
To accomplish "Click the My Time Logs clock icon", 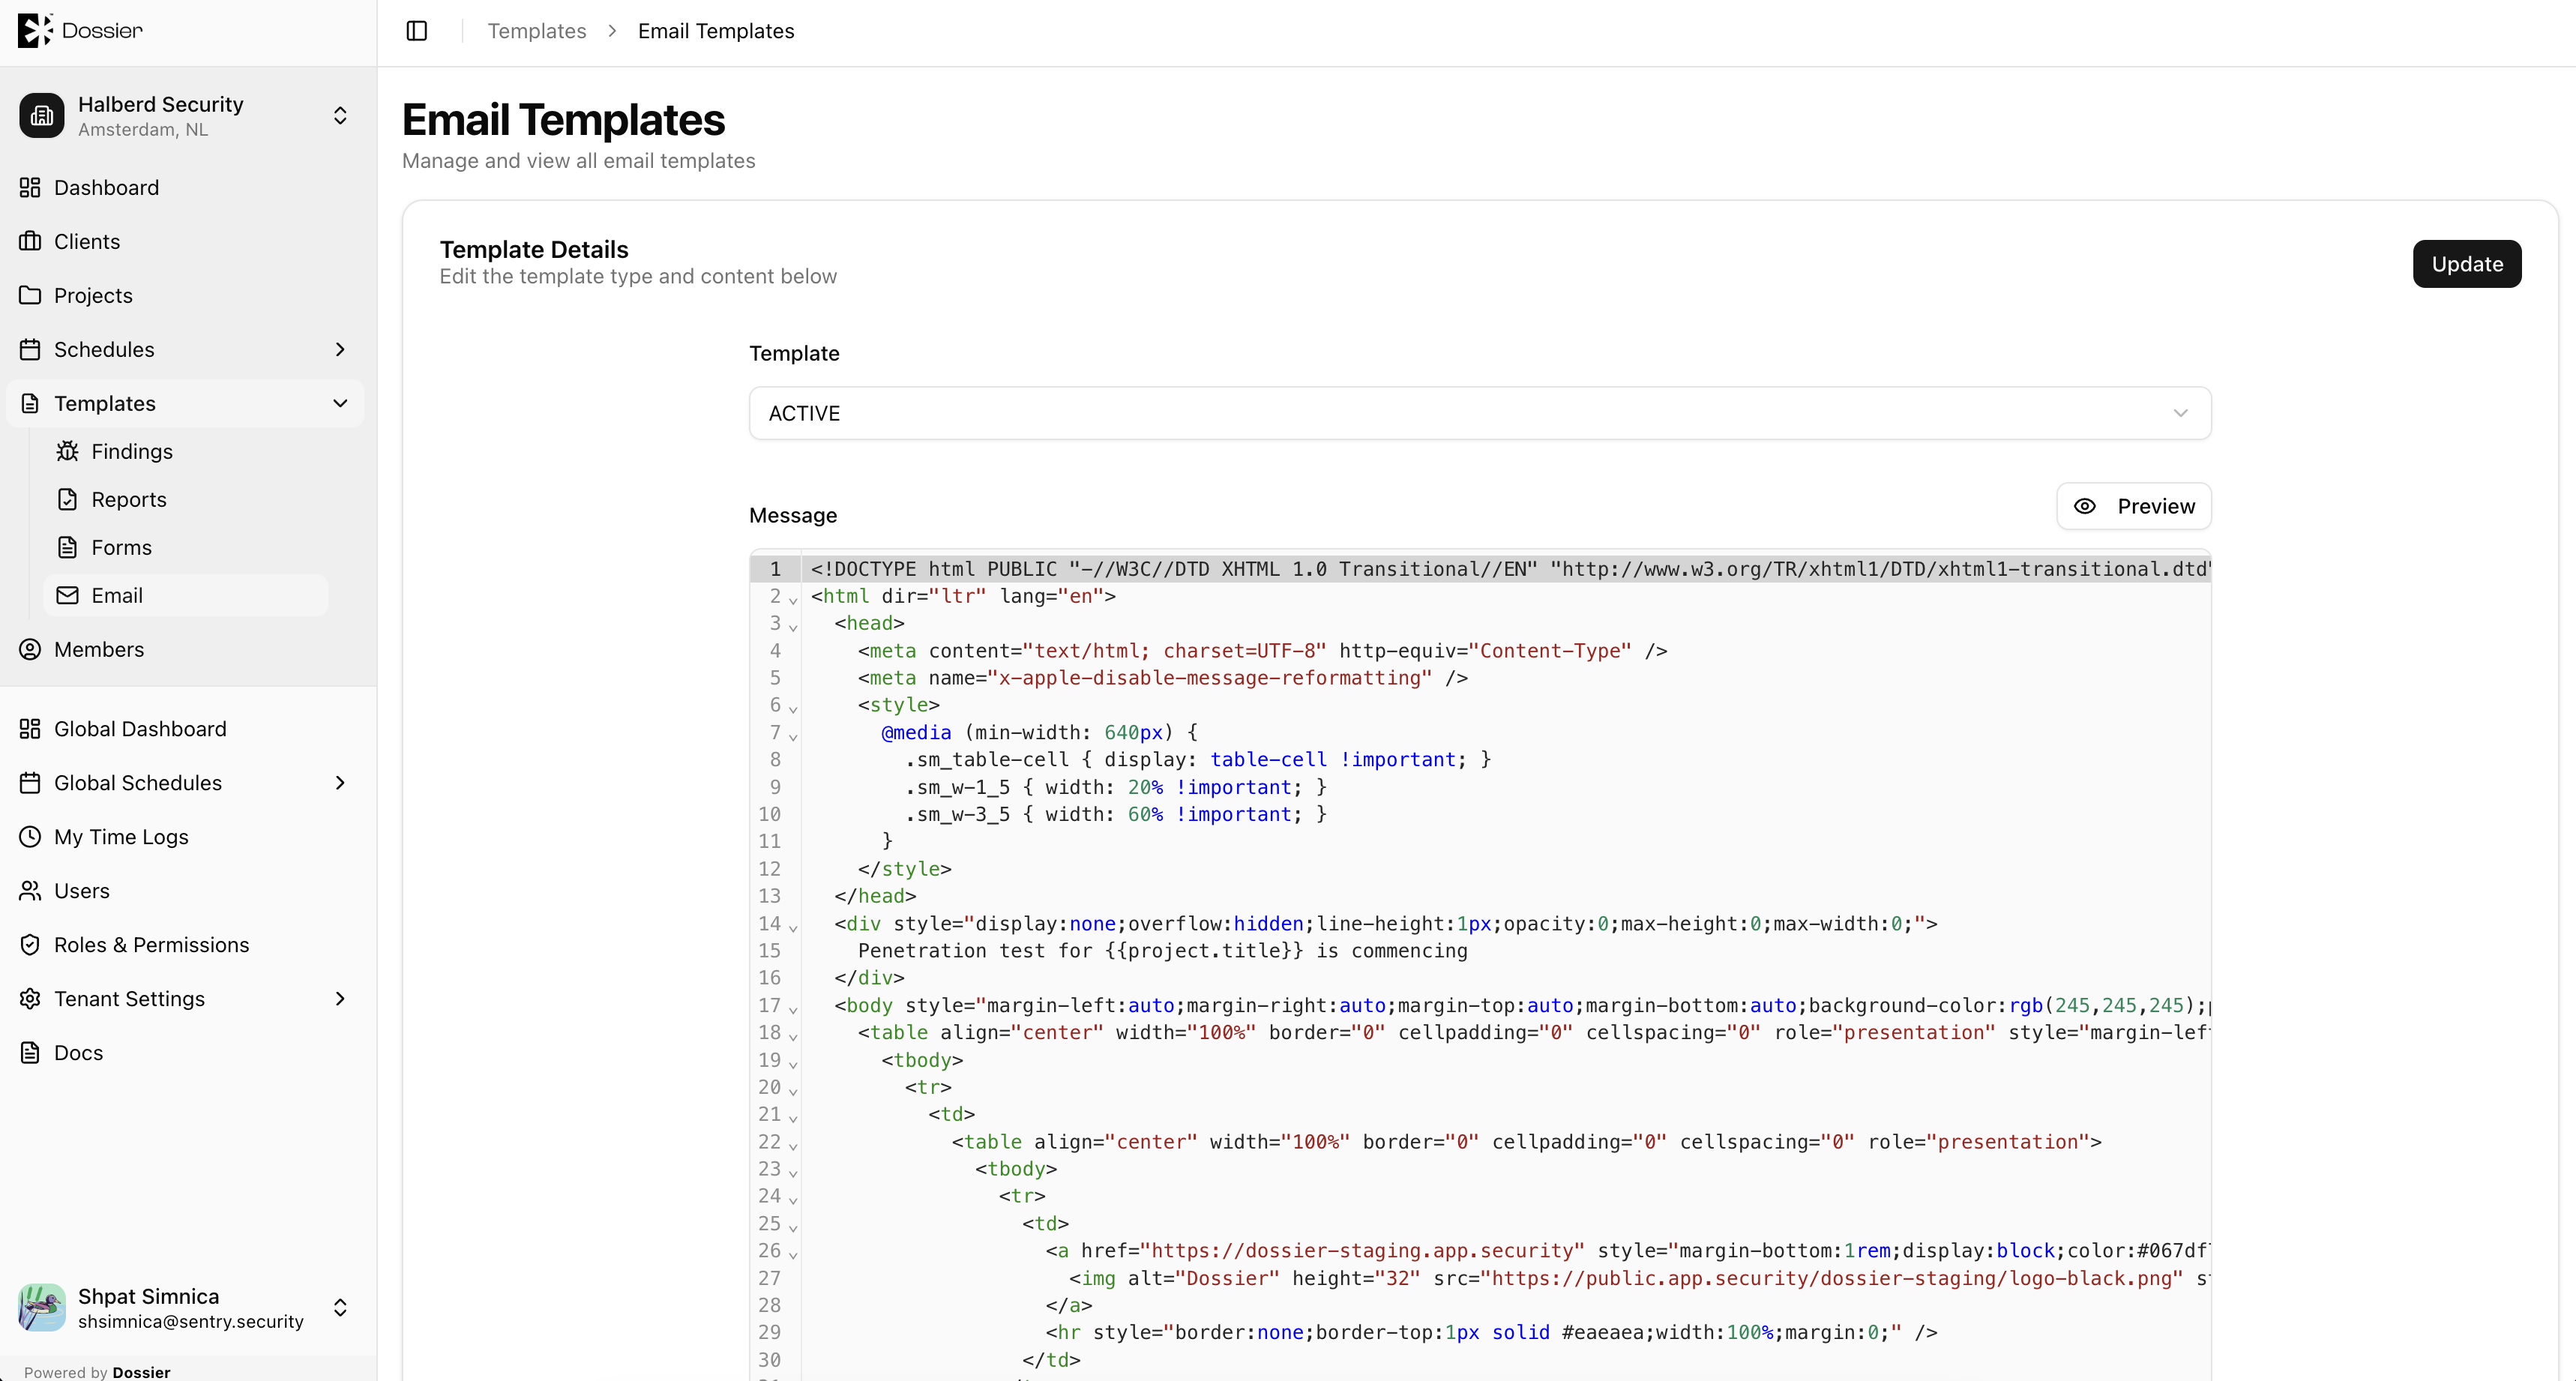I will (30, 838).
